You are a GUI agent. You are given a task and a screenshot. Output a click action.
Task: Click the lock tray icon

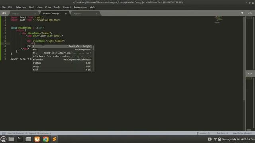click(220, 139)
